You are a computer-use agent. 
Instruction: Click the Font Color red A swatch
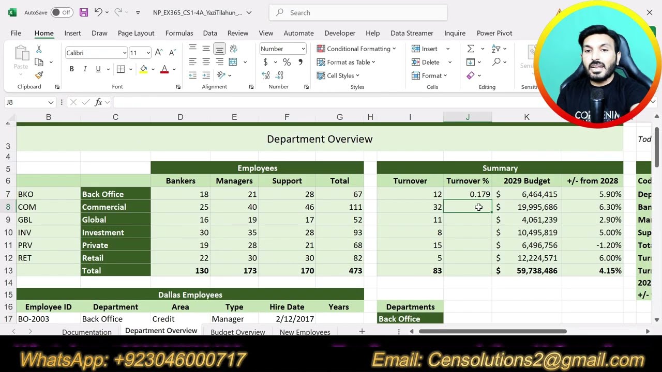(x=164, y=69)
